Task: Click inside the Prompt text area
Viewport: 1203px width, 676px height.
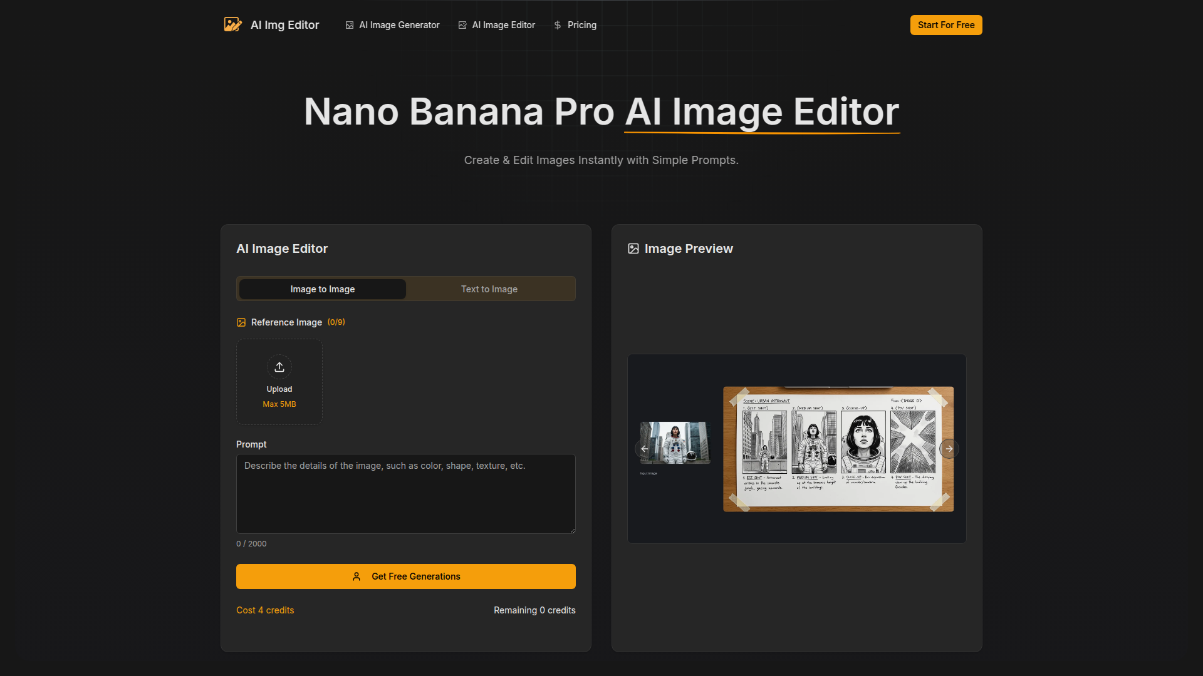Action: tap(405, 494)
